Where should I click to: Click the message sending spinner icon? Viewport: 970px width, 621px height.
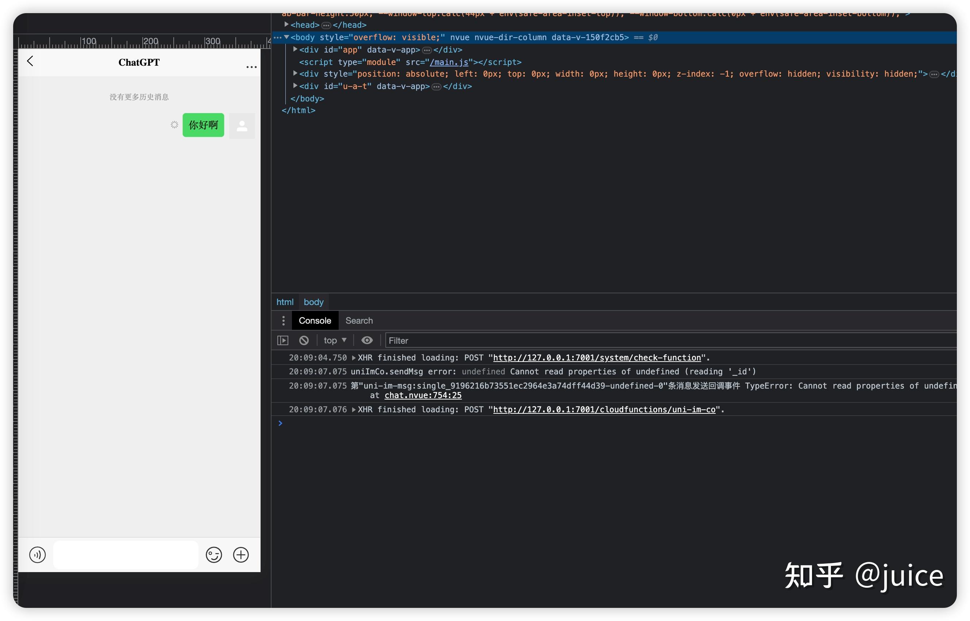(174, 125)
